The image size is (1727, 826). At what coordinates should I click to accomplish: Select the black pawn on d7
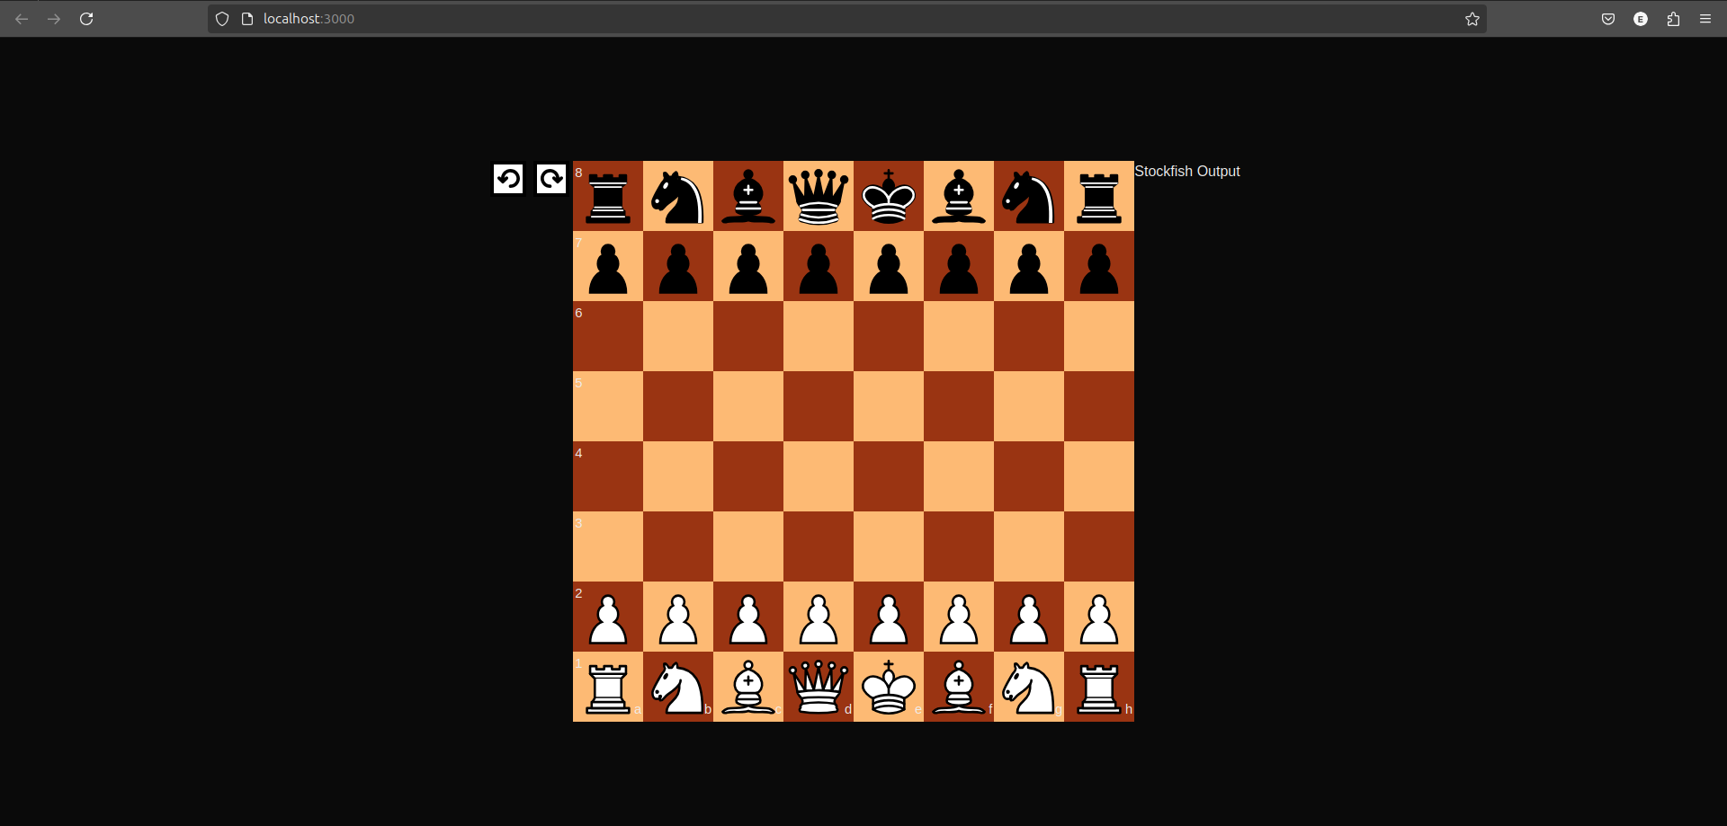[819, 267]
